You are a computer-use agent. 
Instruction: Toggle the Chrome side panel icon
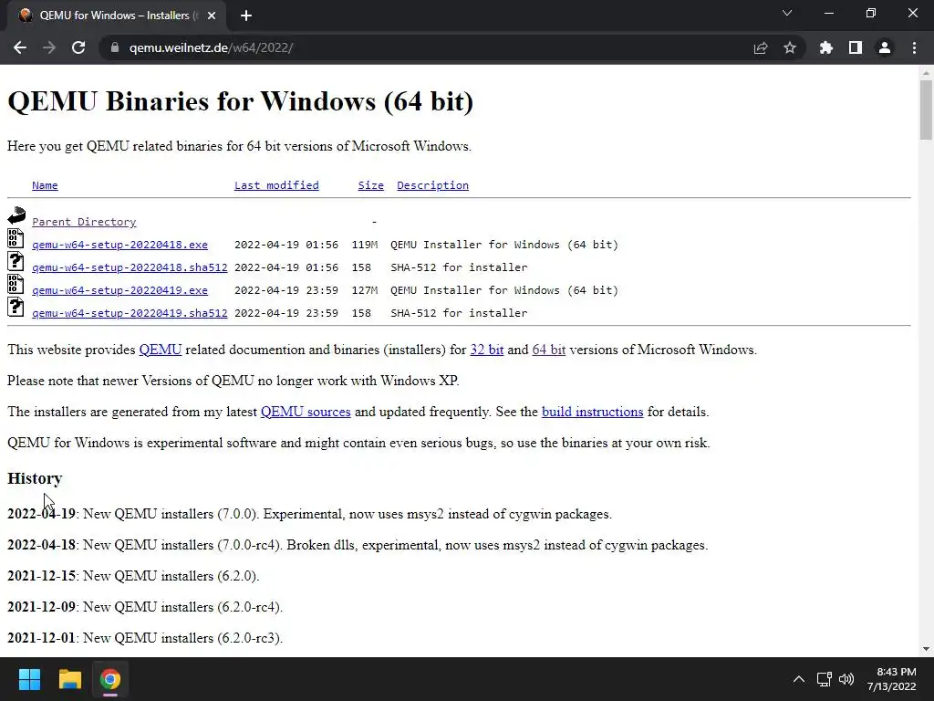pyautogui.click(x=856, y=47)
